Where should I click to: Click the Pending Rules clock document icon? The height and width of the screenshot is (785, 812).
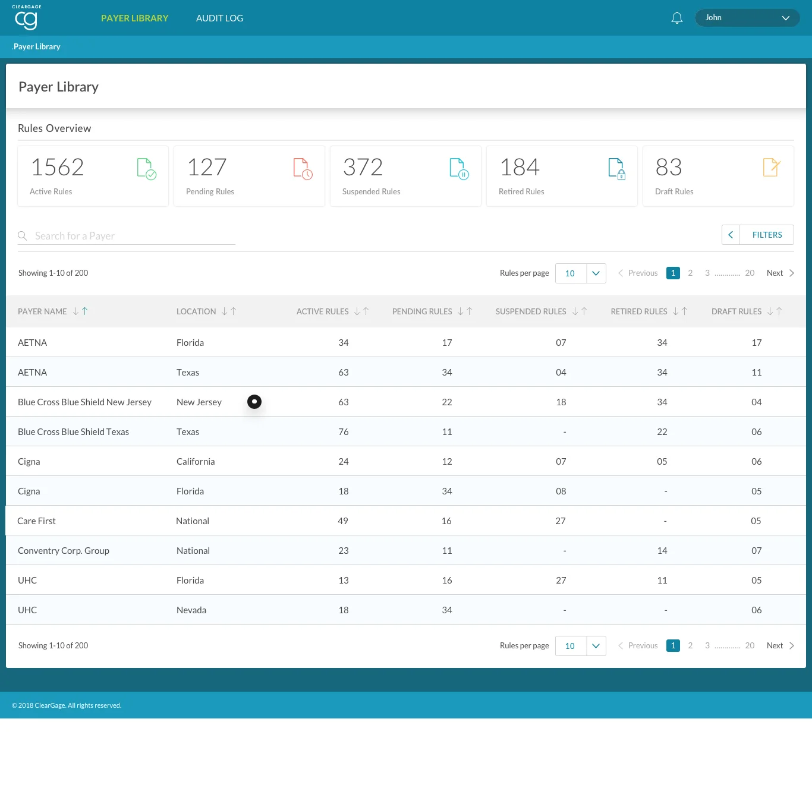point(303,169)
